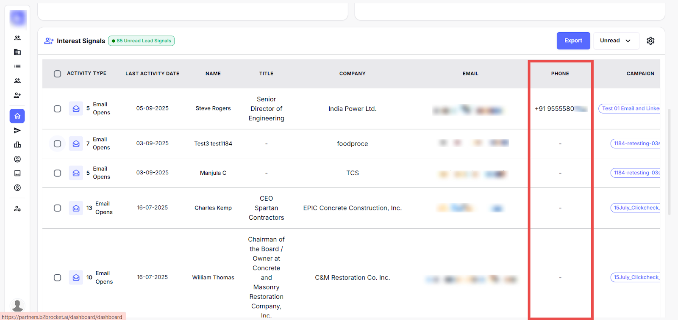Click the list view sidebar icon
Image resolution: width=678 pixels, height=320 pixels.
click(x=17, y=66)
